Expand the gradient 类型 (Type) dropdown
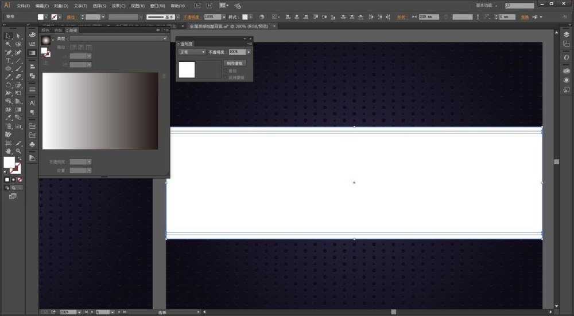 (x=119, y=38)
